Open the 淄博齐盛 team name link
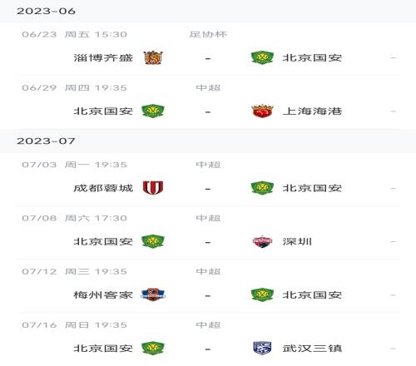 (x=103, y=57)
